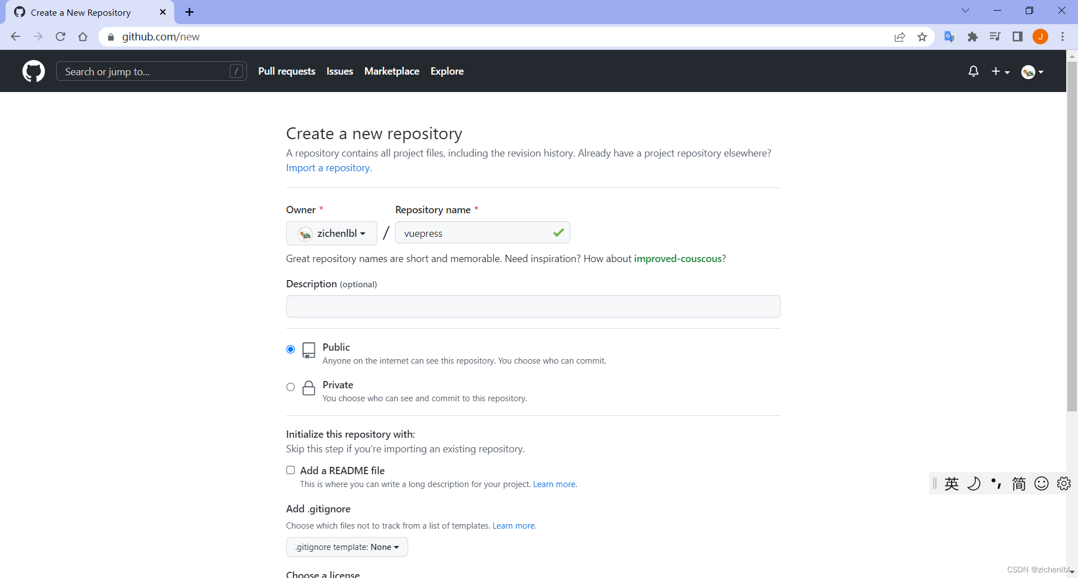Go to the browser home page
This screenshot has width=1078, height=578.
coord(83,36)
